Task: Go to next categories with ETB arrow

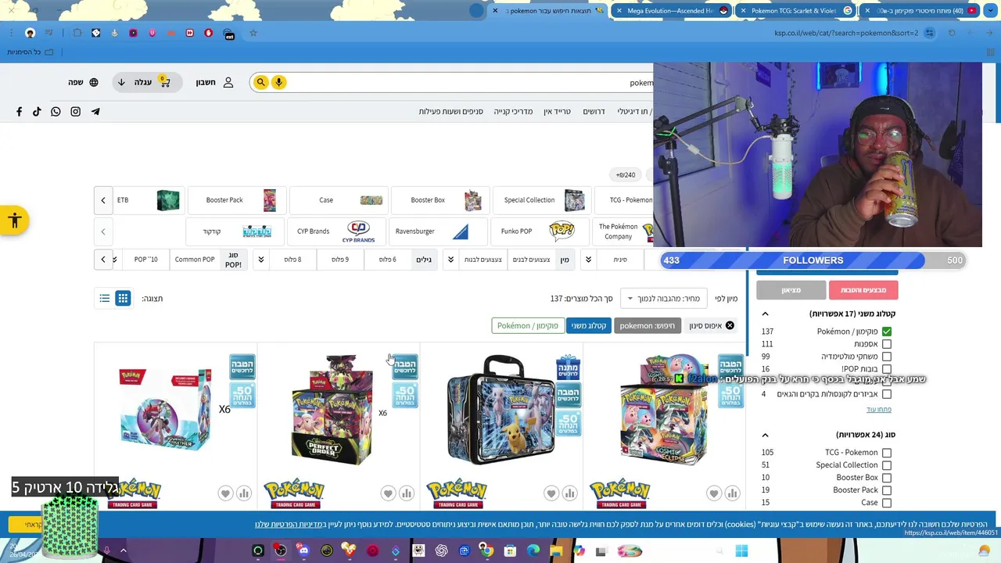Action: [x=103, y=200]
